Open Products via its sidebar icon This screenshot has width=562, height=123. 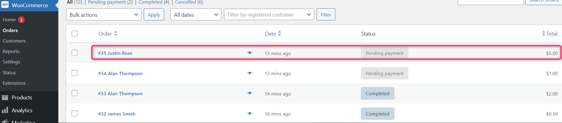[x=5, y=98]
